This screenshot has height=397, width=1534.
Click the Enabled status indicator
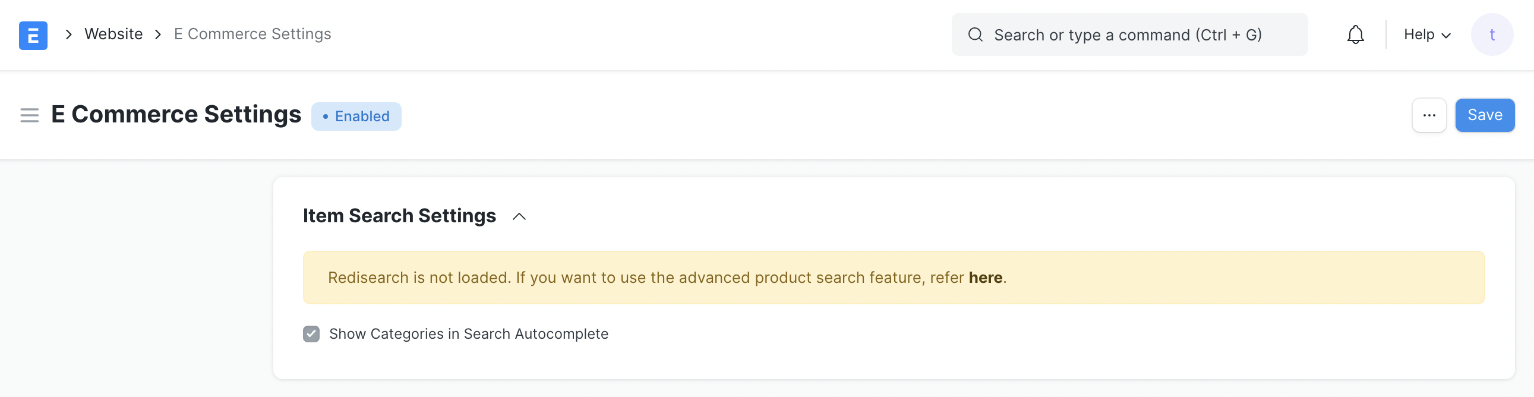click(355, 116)
